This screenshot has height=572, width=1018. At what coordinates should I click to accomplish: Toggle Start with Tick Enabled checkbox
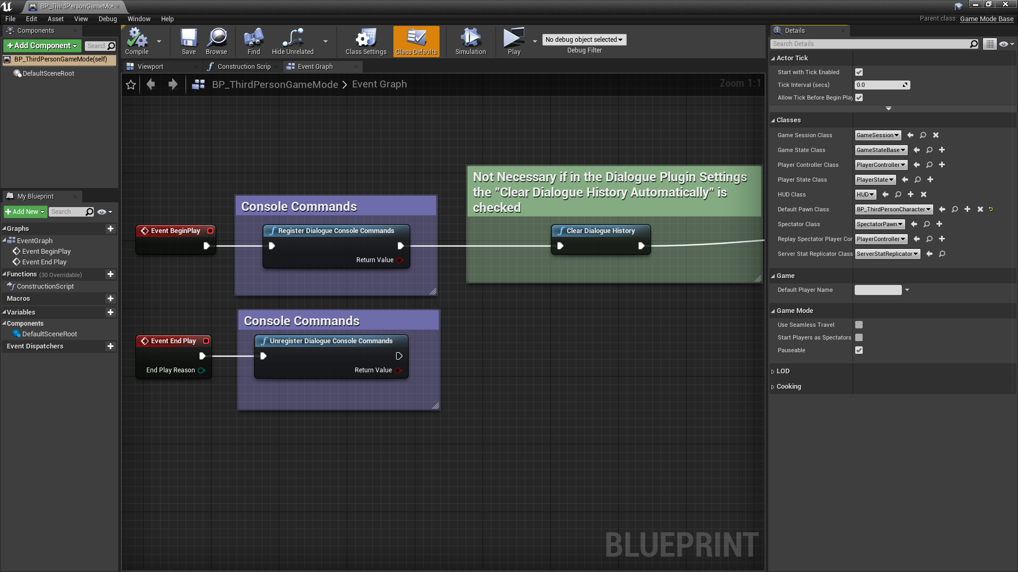[858, 71]
